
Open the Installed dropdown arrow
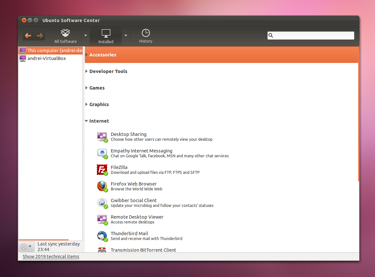pyautogui.click(x=126, y=35)
